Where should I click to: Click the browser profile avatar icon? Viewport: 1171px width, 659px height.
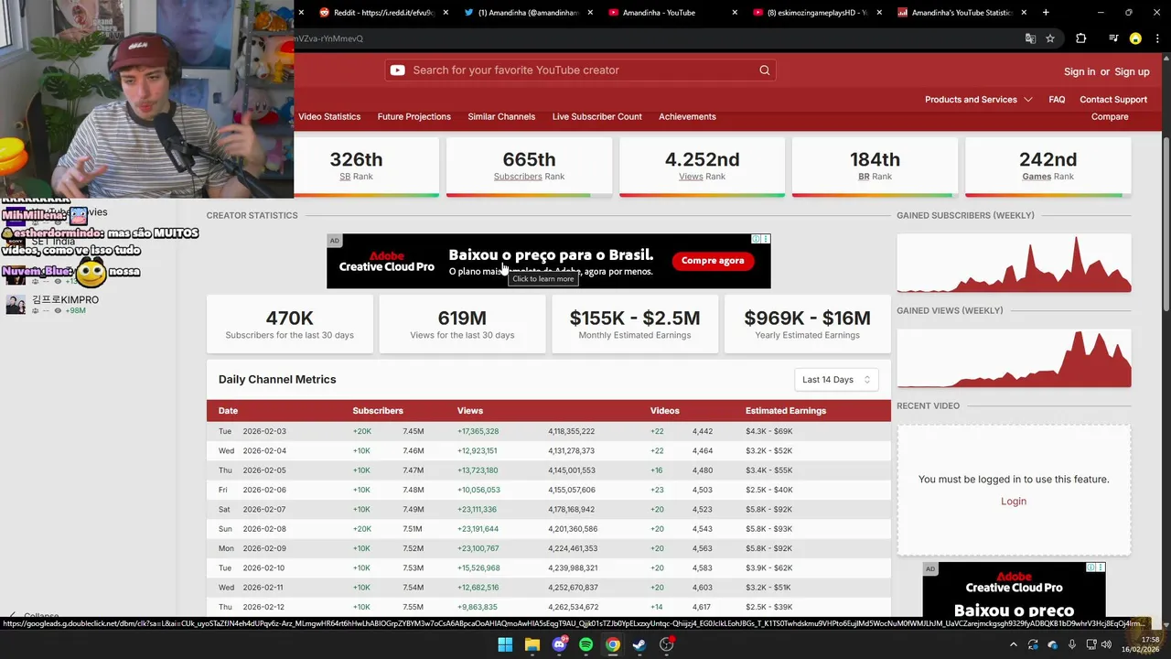1135,38
